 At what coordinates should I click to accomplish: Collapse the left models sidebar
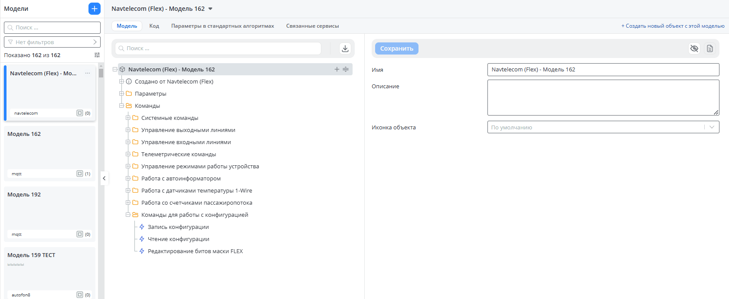[x=104, y=178]
